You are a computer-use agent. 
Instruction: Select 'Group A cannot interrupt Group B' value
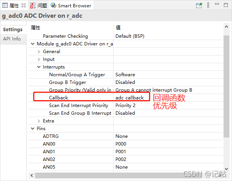[154, 90]
